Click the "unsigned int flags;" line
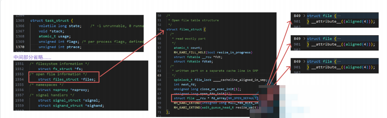The width and height of the screenshot is (387, 118). [59, 42]
